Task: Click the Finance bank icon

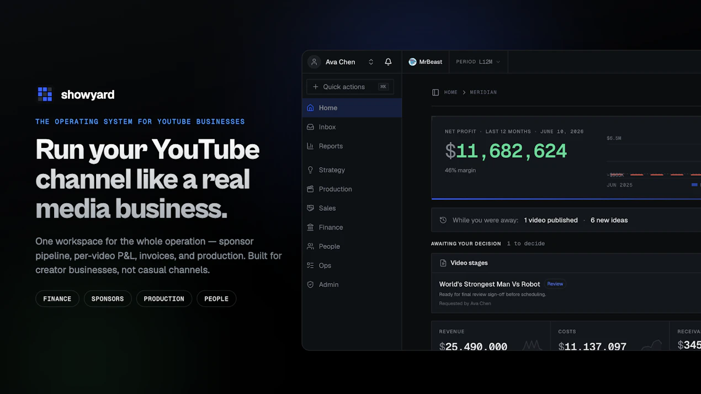Action: pos(310,227)
